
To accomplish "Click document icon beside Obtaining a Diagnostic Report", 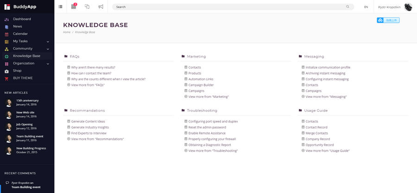I will point(186,145).
